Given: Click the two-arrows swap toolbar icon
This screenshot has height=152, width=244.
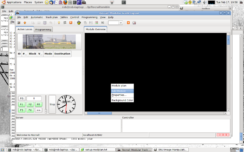Looking at the screenshot, I should click(x=65, y=23).
